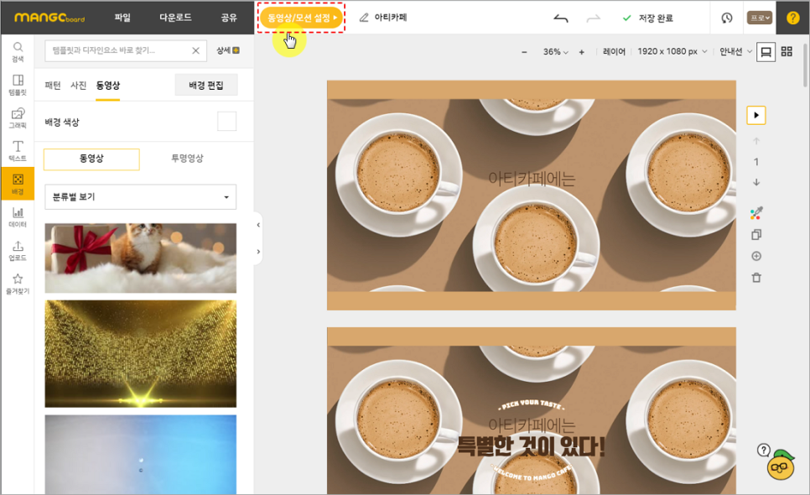This screenshot has width=810, height=495.
Task: Select the 배경 background sidebar icon
Action: click(x=18, y=184)
